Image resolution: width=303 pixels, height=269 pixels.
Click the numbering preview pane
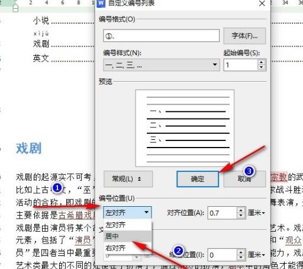point(185,128)
